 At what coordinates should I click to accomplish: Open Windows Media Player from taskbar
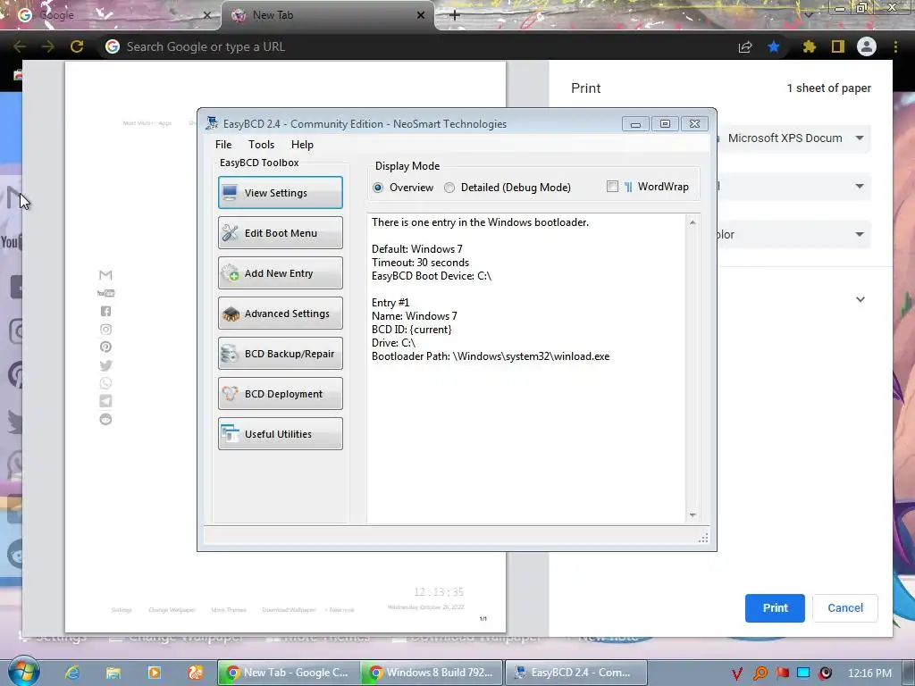click(154, 673)
